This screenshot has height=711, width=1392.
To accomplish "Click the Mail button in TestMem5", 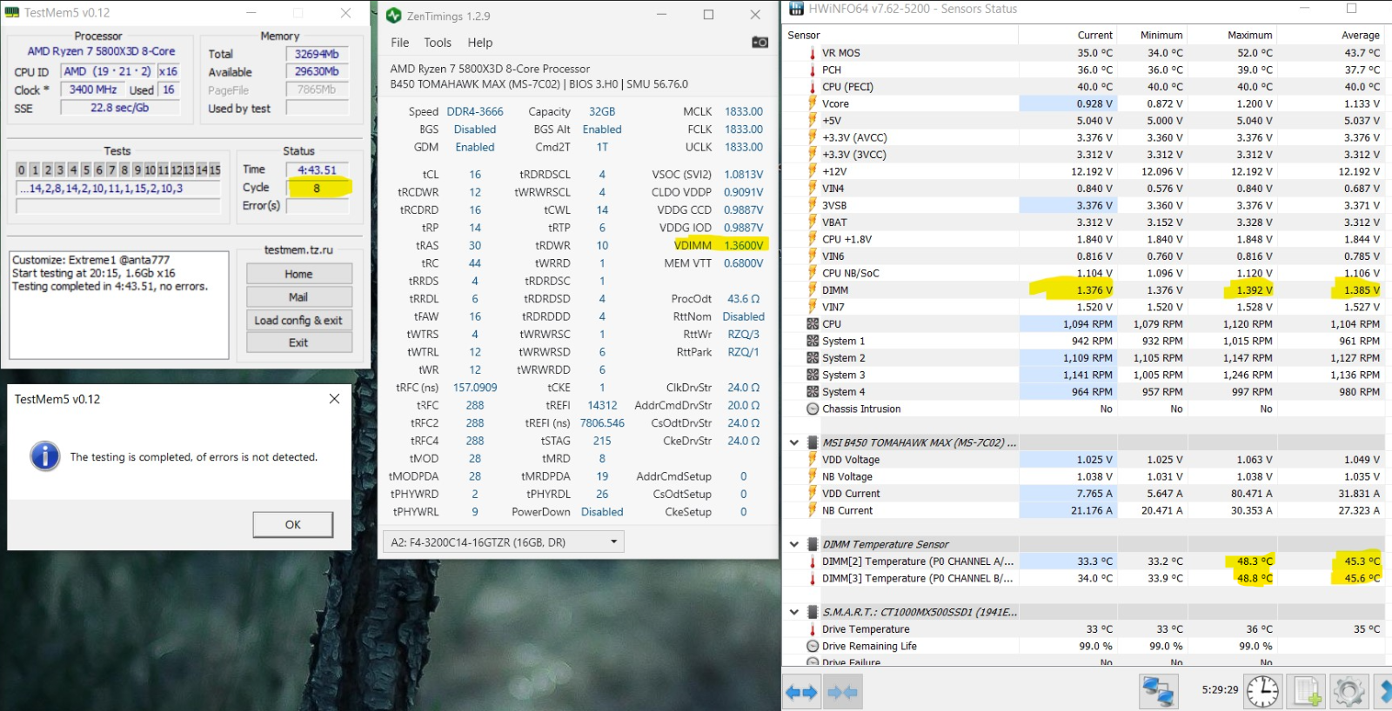I will coord(298,296).
